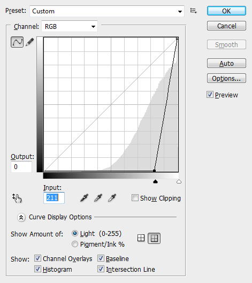Pick the black point eyedropper
The width and height of the screenshot is (252, 283).
click(x=84, y=198)
